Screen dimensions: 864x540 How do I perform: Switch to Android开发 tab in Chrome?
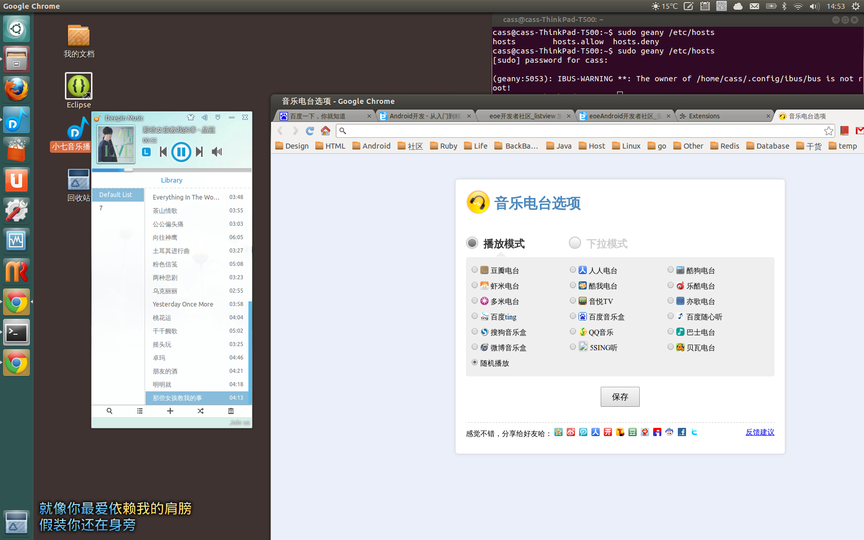click(425, 116)
